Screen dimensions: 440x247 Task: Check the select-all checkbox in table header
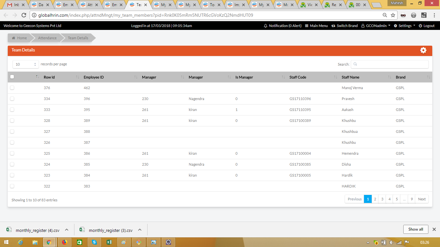(x=12, y=77)
